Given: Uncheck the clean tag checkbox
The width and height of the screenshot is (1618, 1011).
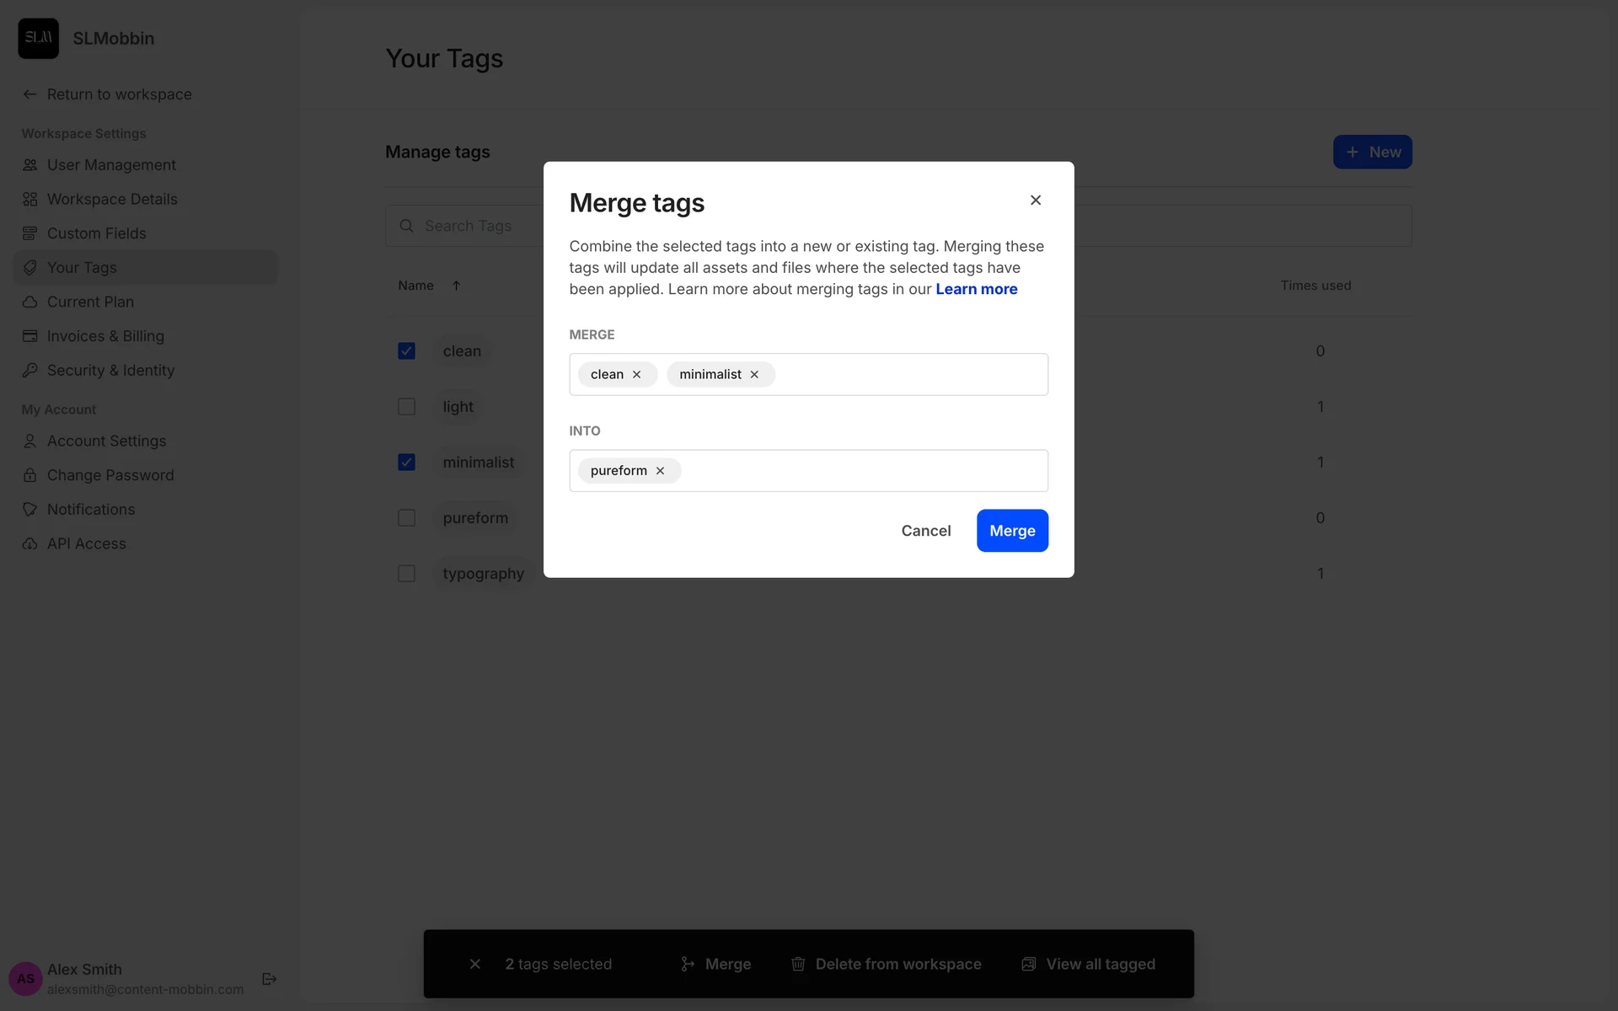Looking at the screenshot, I should [406, 351].
